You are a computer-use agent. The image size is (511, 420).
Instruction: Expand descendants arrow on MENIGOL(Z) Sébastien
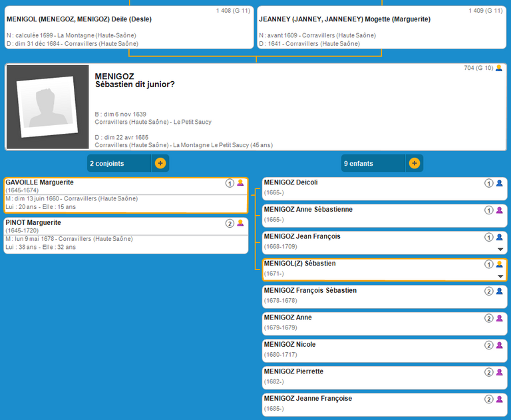click(500, 276)
